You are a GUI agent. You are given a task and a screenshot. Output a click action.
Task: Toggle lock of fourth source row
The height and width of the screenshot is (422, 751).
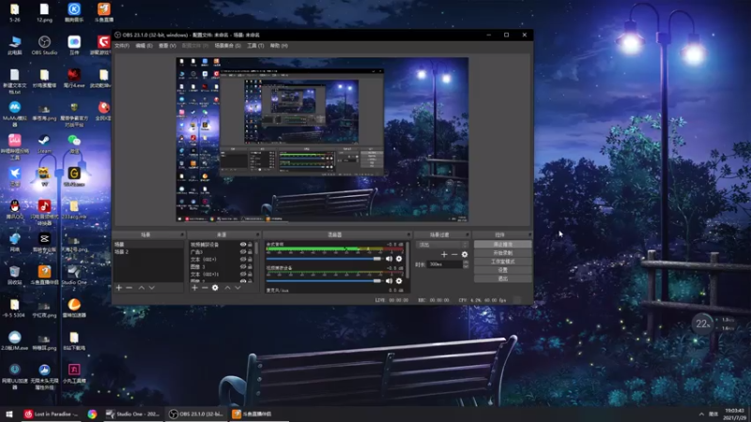coord(250,266)
